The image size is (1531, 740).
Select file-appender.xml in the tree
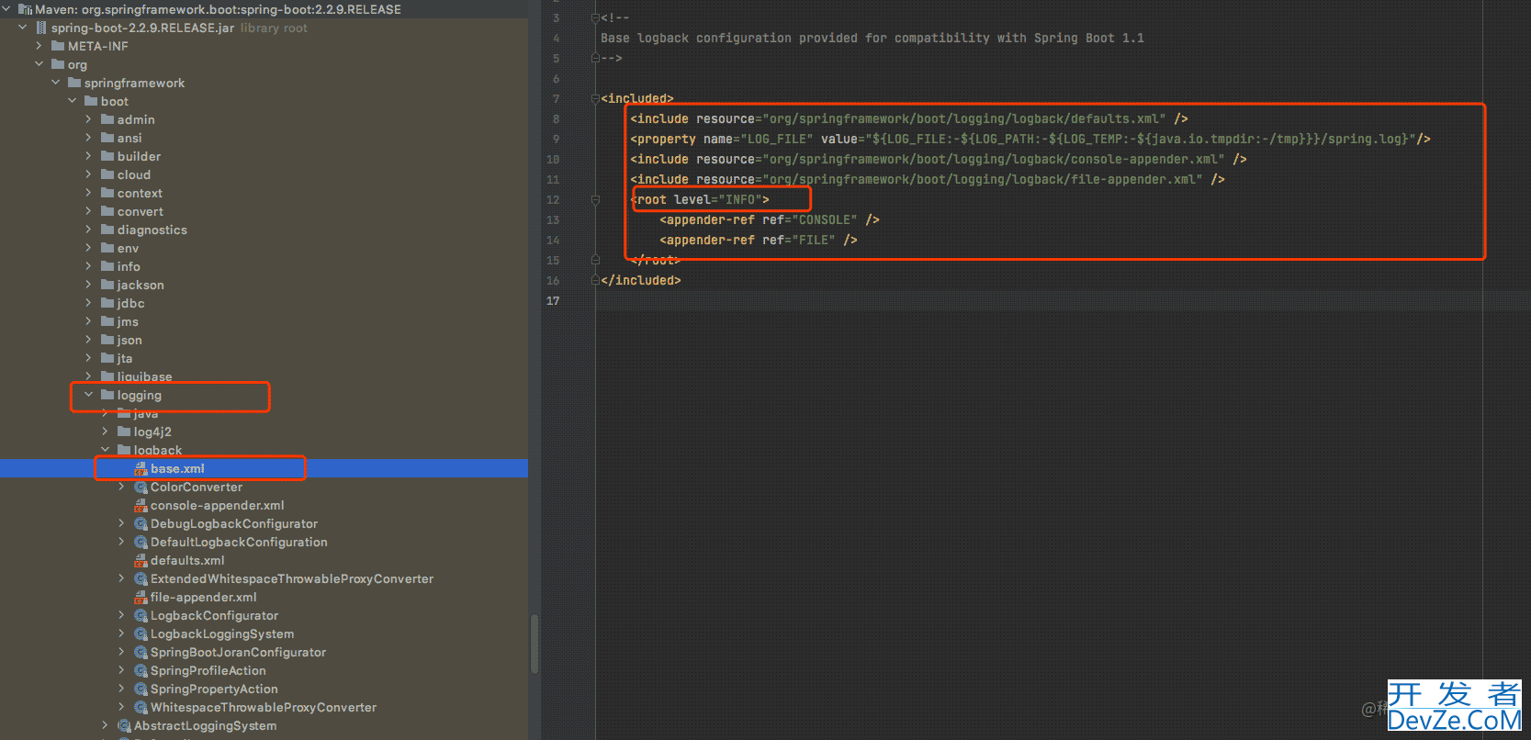pyautogui.click(x=204, y=597)
